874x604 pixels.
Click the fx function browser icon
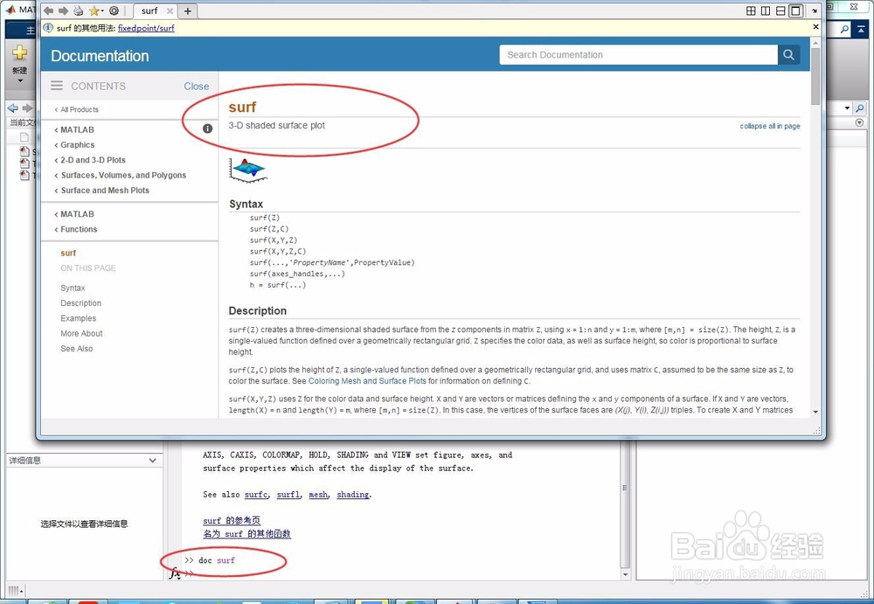tap(175, 573)
